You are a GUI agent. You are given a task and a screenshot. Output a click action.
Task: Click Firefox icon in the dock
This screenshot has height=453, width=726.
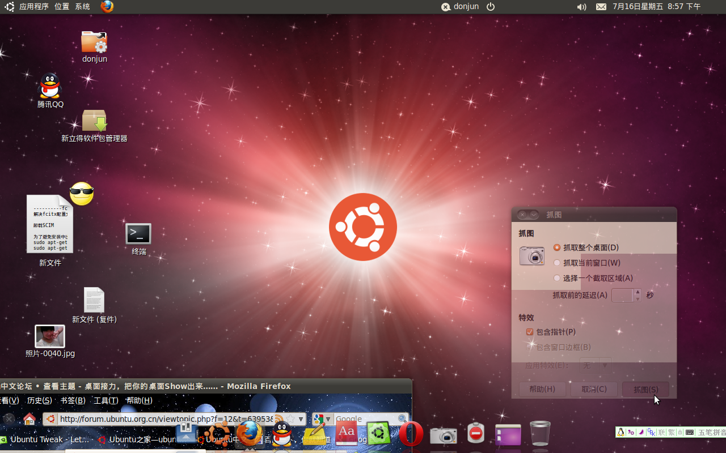point(249,434)
